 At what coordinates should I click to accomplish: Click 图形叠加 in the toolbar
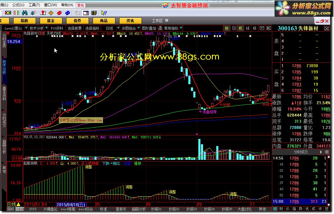(149, 28)
